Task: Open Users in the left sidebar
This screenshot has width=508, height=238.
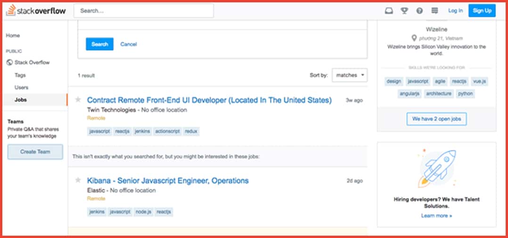Action: click(21, 87)
